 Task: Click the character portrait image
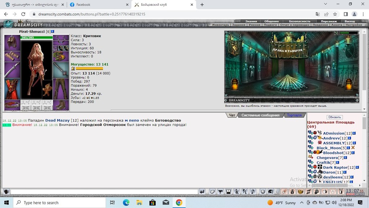[x=36, y=70]
